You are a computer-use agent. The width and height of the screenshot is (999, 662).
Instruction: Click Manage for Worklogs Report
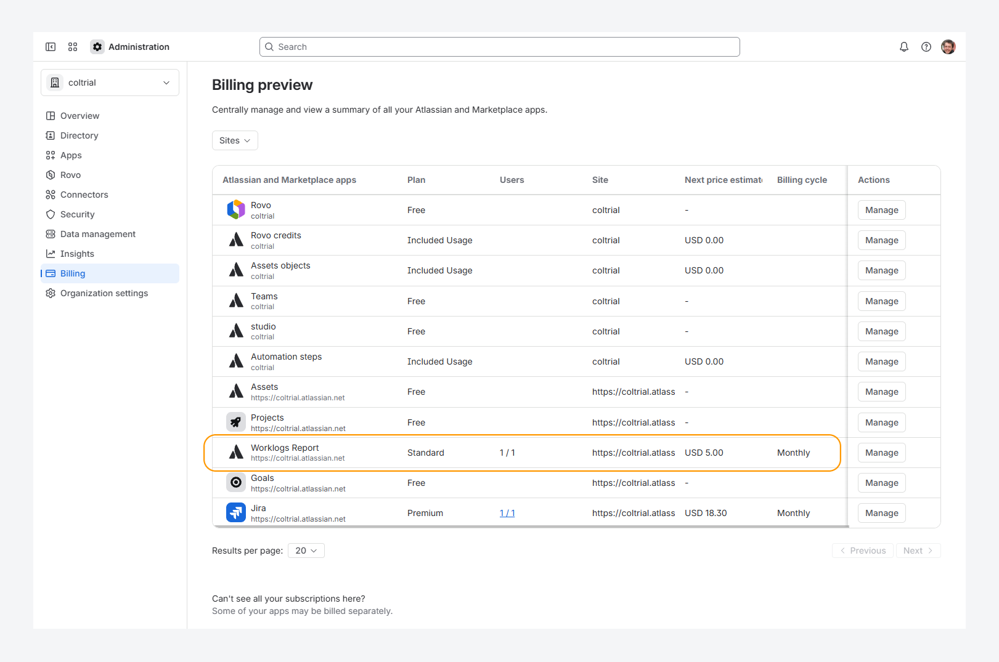(x=882, y=453)
